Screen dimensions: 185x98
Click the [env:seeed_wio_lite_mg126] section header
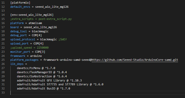(x=32, y=15)
